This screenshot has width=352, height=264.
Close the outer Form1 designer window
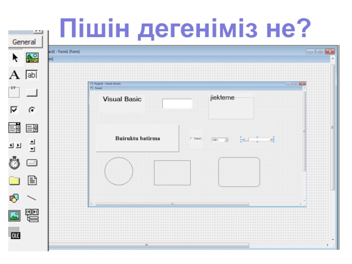(330, 51)
